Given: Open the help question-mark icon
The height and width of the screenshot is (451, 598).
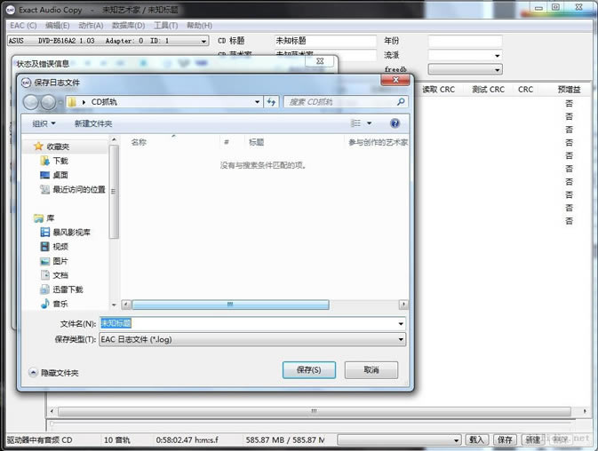Looking at the screenshot, I should [x=395, y=123].
